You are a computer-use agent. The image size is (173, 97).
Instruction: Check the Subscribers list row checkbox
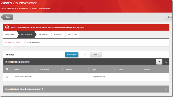coord(7,77)
